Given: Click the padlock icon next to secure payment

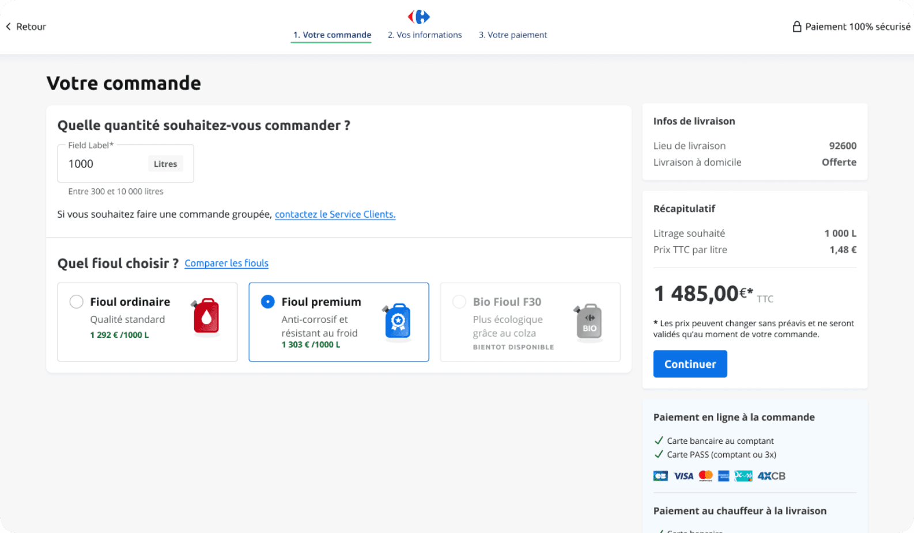Looking at the screenshot, I should tap(798, 26).
